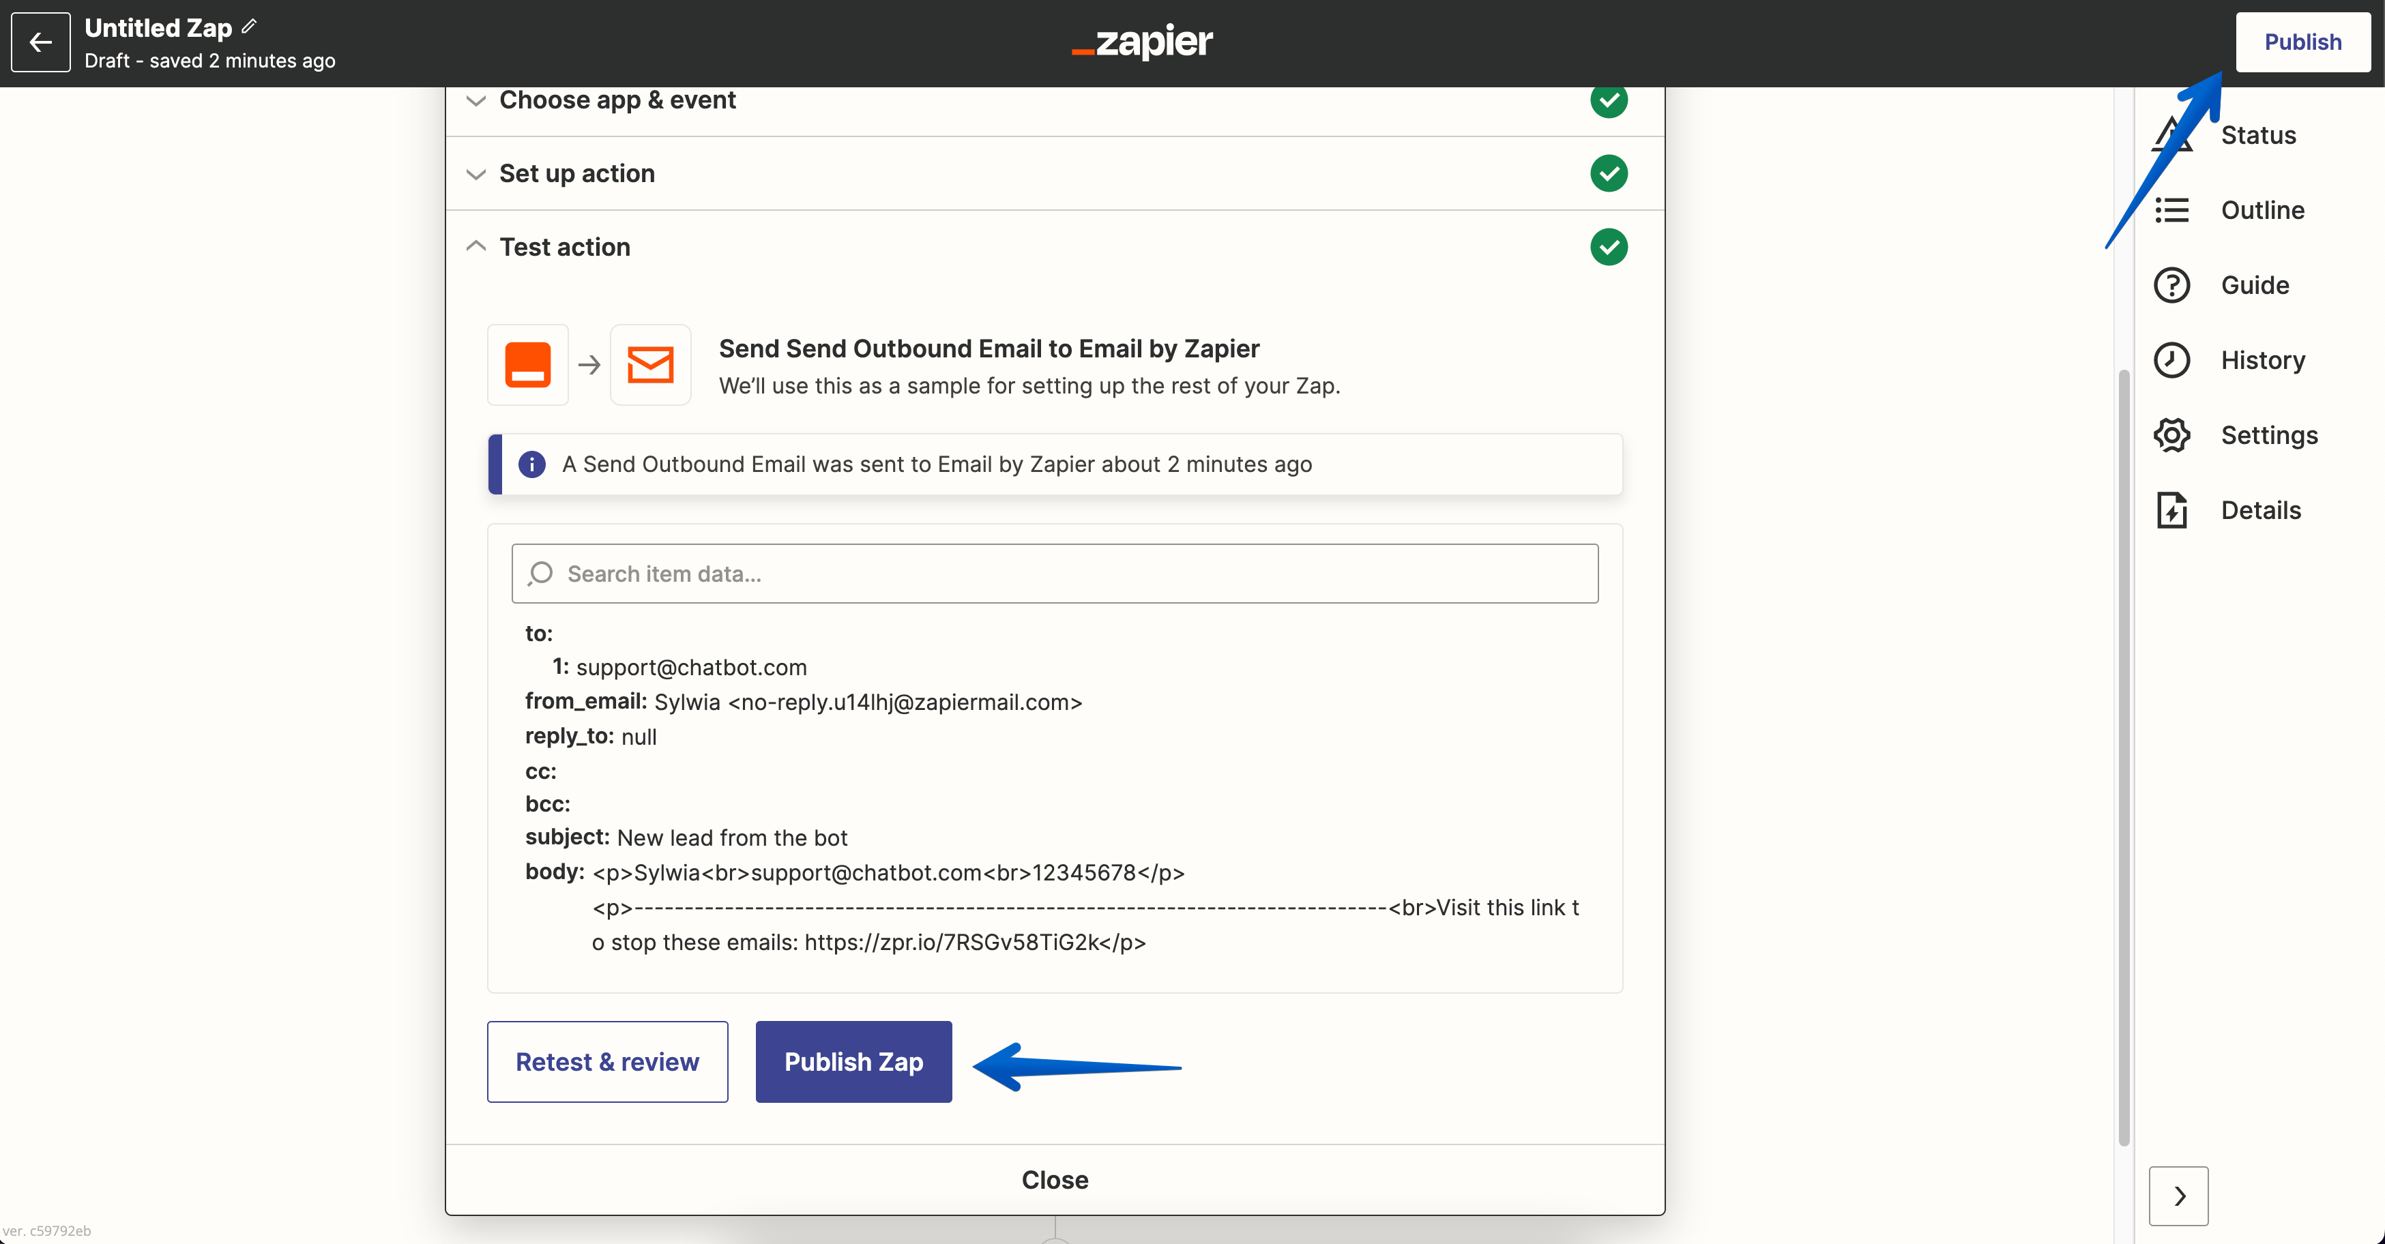Click the Publish Zap button

click(x=853, y=1062)
